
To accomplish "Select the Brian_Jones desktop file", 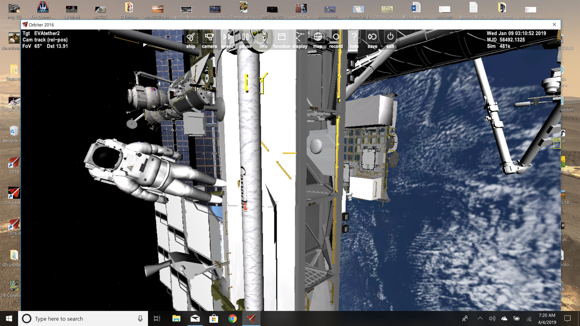I will point(502,11).
